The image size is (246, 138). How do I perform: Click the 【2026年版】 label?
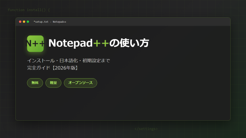click(x=65, y=68)
